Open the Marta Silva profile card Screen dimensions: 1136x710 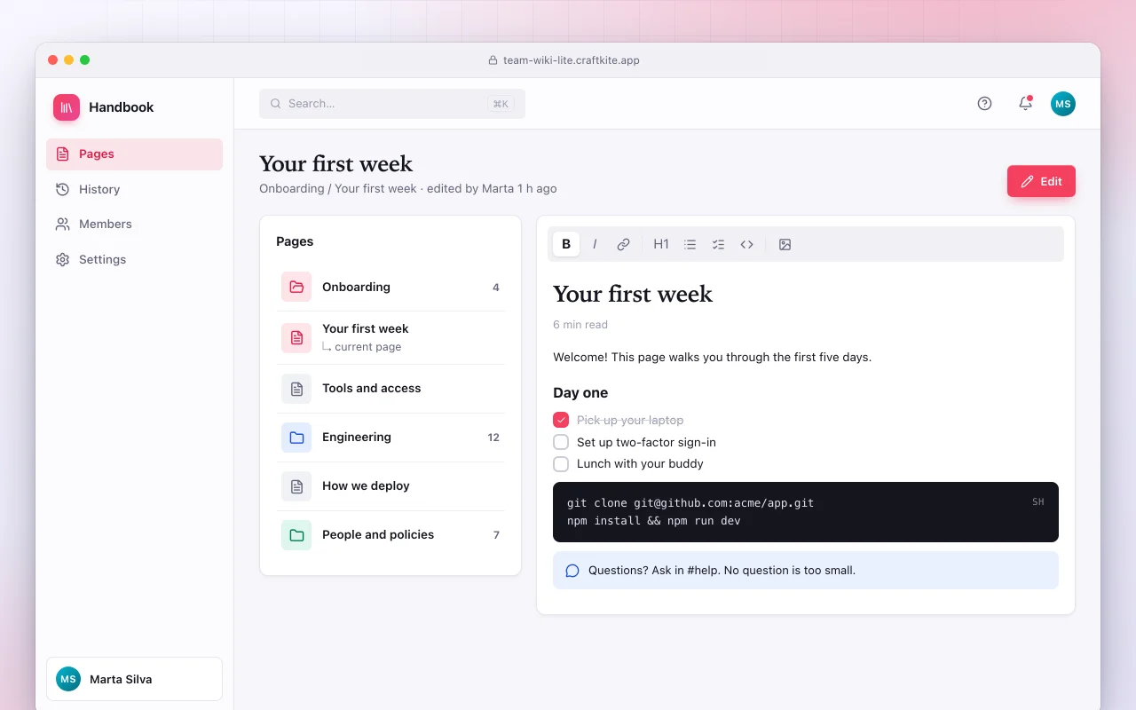[134, 679]
